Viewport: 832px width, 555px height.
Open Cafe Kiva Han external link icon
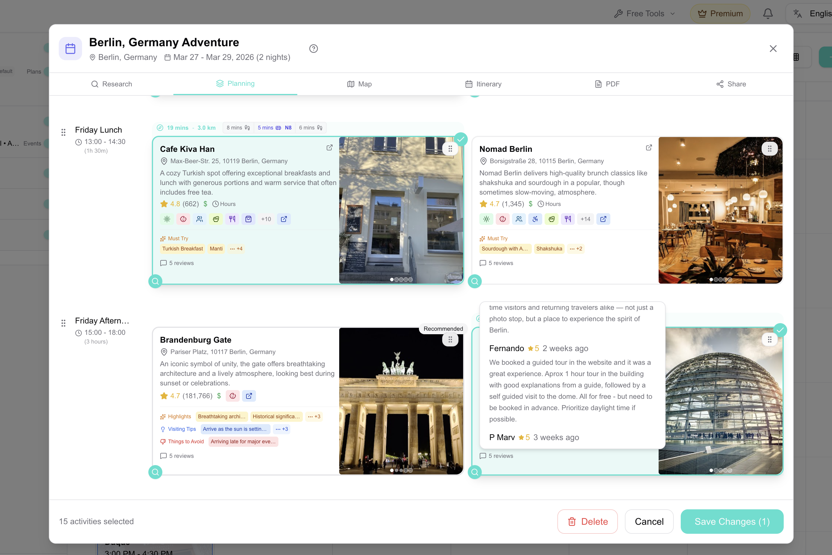(x=329, y=147)
